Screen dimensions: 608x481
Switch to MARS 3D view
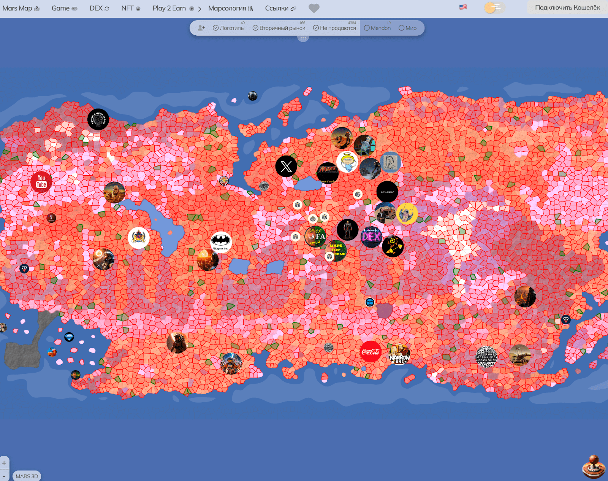click(27, 476)
